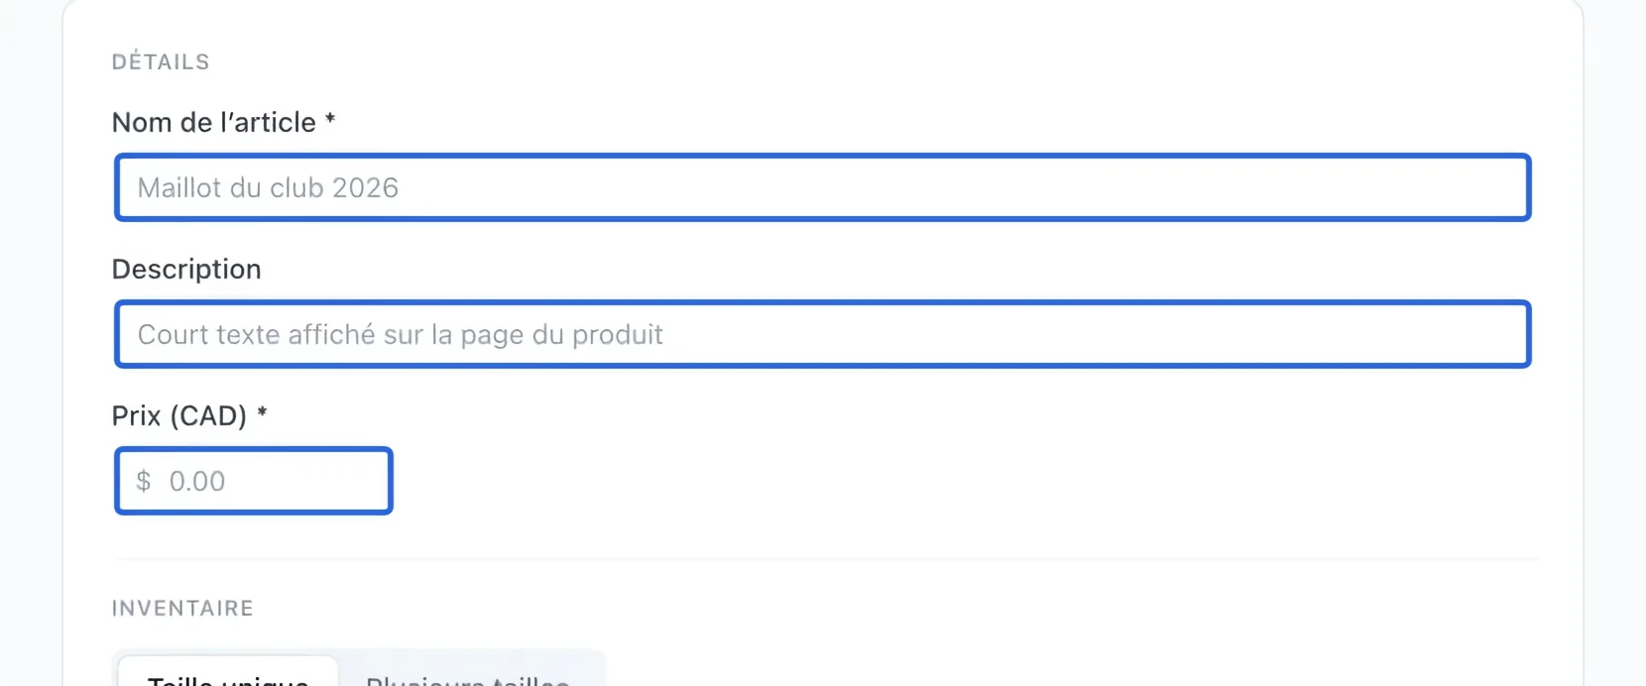The height and width of the screenshot is (686, 1646).
Task: Click the required asterisk beside Nom de l'article
Action: click(330, 120)
